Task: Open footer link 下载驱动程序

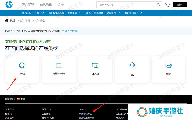Action: [x=85, y=114]
